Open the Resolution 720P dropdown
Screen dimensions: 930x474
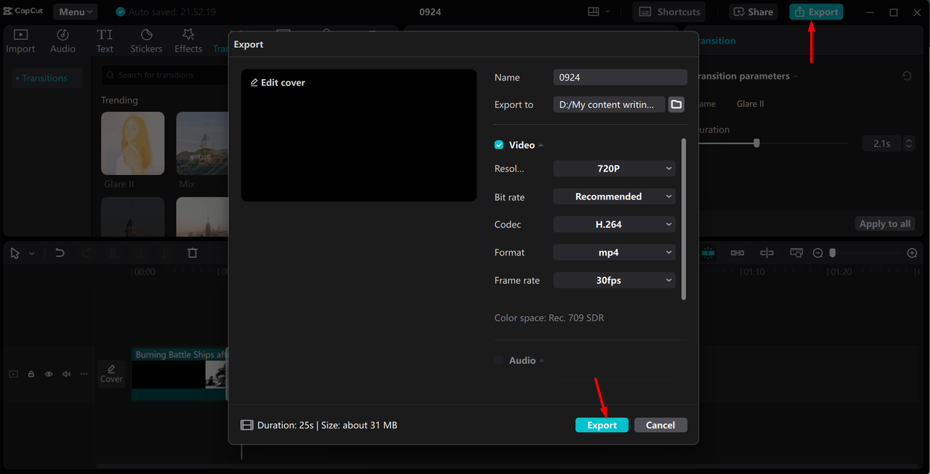(x=615, y=168)
